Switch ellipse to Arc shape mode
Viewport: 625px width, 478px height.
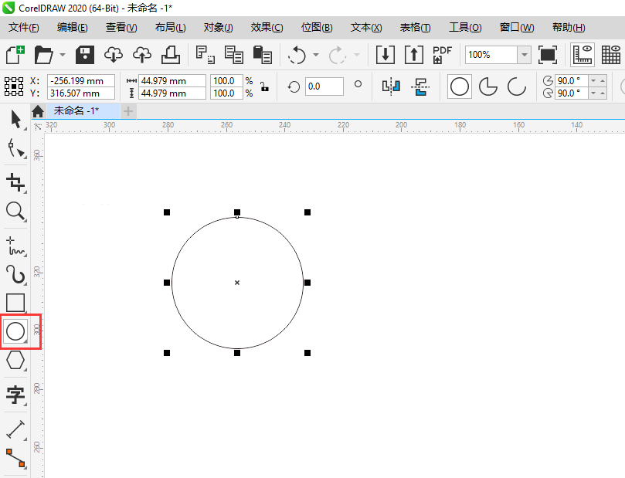pyautogui.click(x=515, y=86)
